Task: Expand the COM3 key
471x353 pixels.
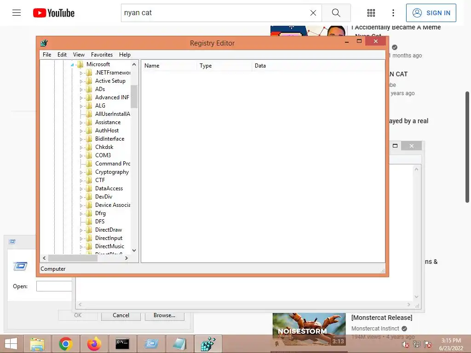Action: (81, 156)
